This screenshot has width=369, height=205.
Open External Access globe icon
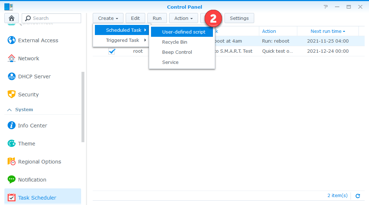(12, 40)
